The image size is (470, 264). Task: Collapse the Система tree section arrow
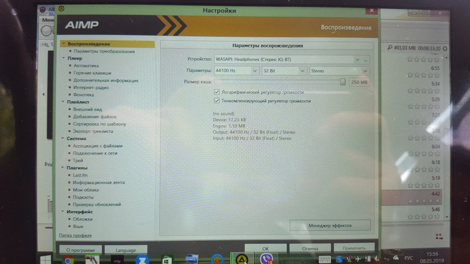coord(63,138)
